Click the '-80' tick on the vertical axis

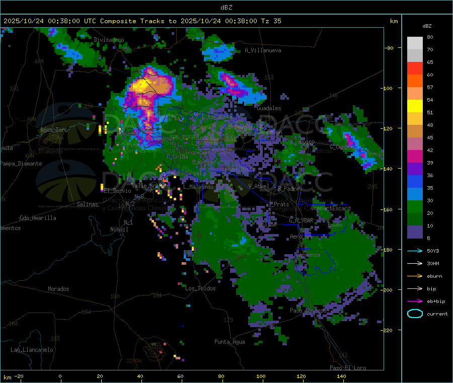point(389,48)
